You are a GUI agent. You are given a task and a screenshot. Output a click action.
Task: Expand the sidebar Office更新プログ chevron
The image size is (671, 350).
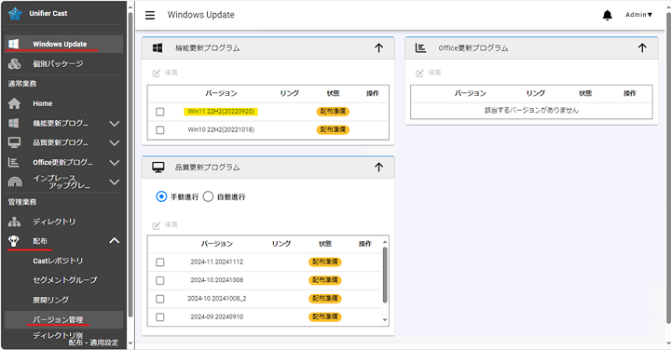[115, 163]
